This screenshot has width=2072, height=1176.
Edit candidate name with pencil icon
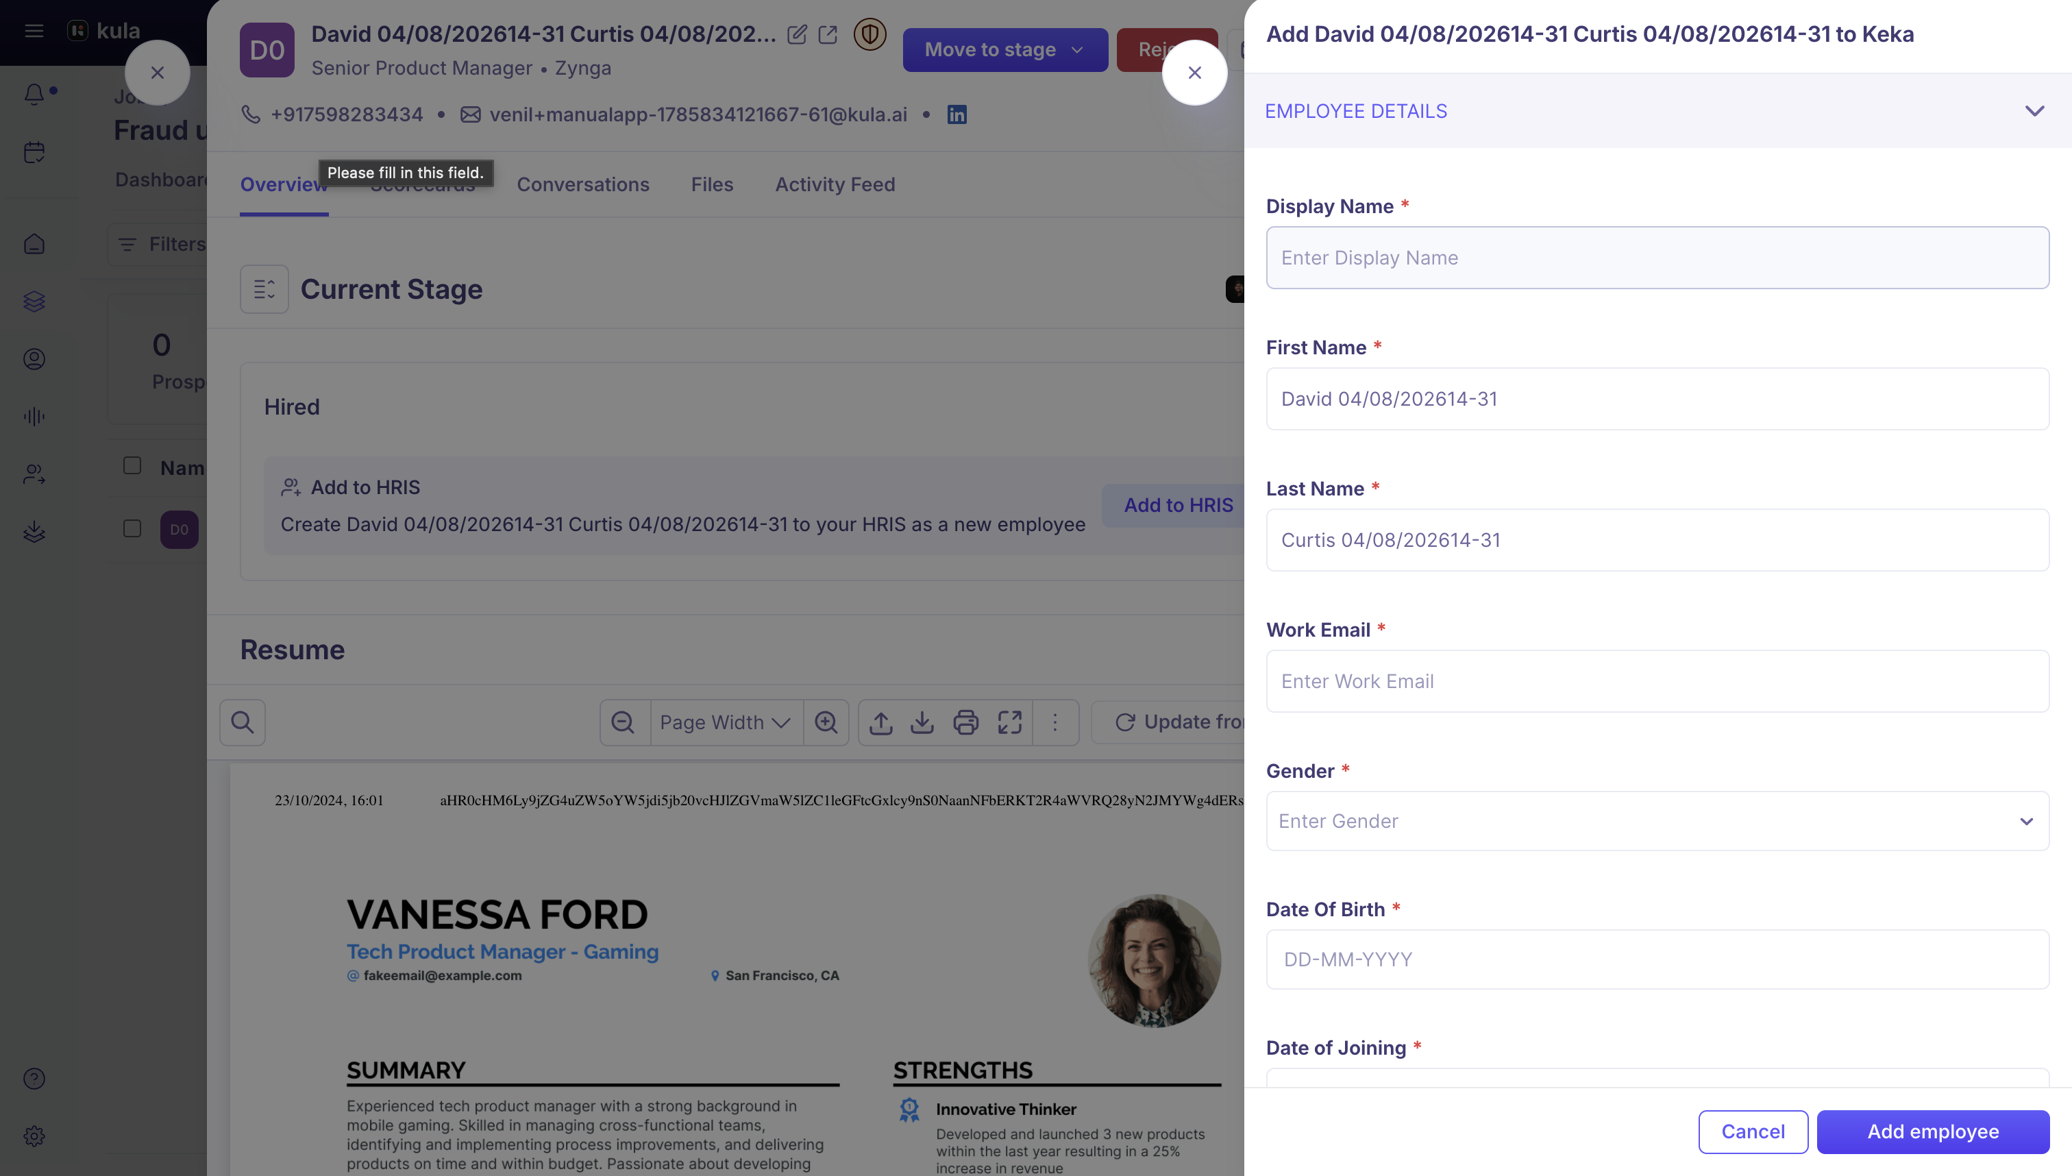pyautogui.click(x=797, y=34)
